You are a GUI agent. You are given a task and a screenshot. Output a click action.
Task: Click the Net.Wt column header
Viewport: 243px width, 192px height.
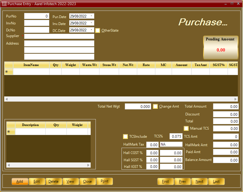point(128,65)
